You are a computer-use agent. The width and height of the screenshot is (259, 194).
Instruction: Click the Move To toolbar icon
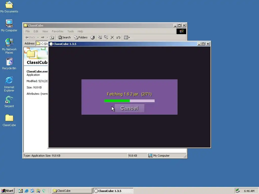click(x=100, y=37)
